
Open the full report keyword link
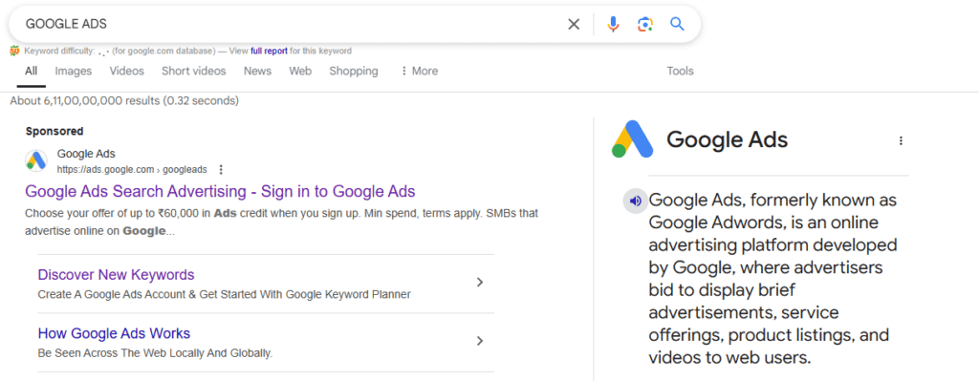coord(269,52)
